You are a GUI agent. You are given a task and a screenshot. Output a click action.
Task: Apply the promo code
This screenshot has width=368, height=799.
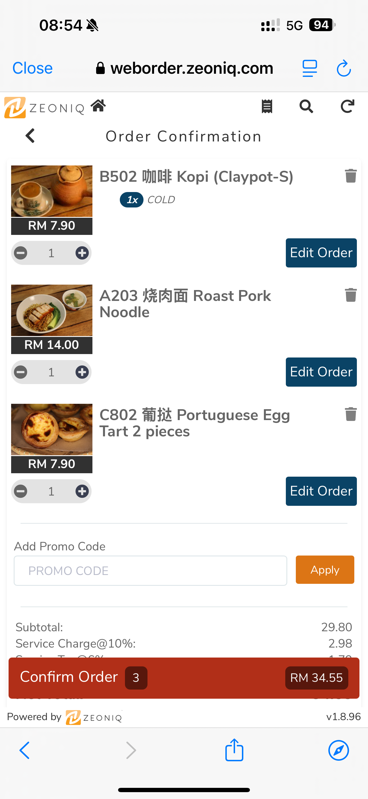[x=325, y=570]
